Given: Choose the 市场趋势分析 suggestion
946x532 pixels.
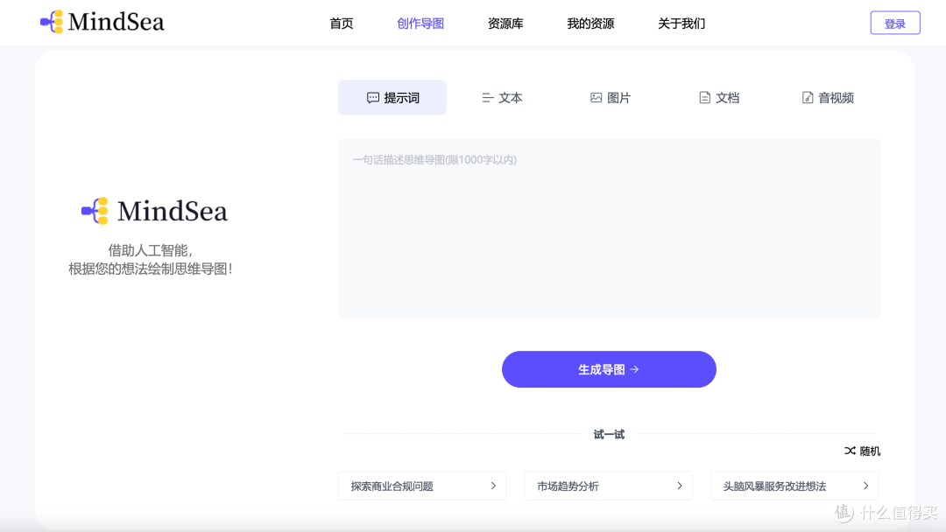Looking at the screenshot, I should (608, 486).
